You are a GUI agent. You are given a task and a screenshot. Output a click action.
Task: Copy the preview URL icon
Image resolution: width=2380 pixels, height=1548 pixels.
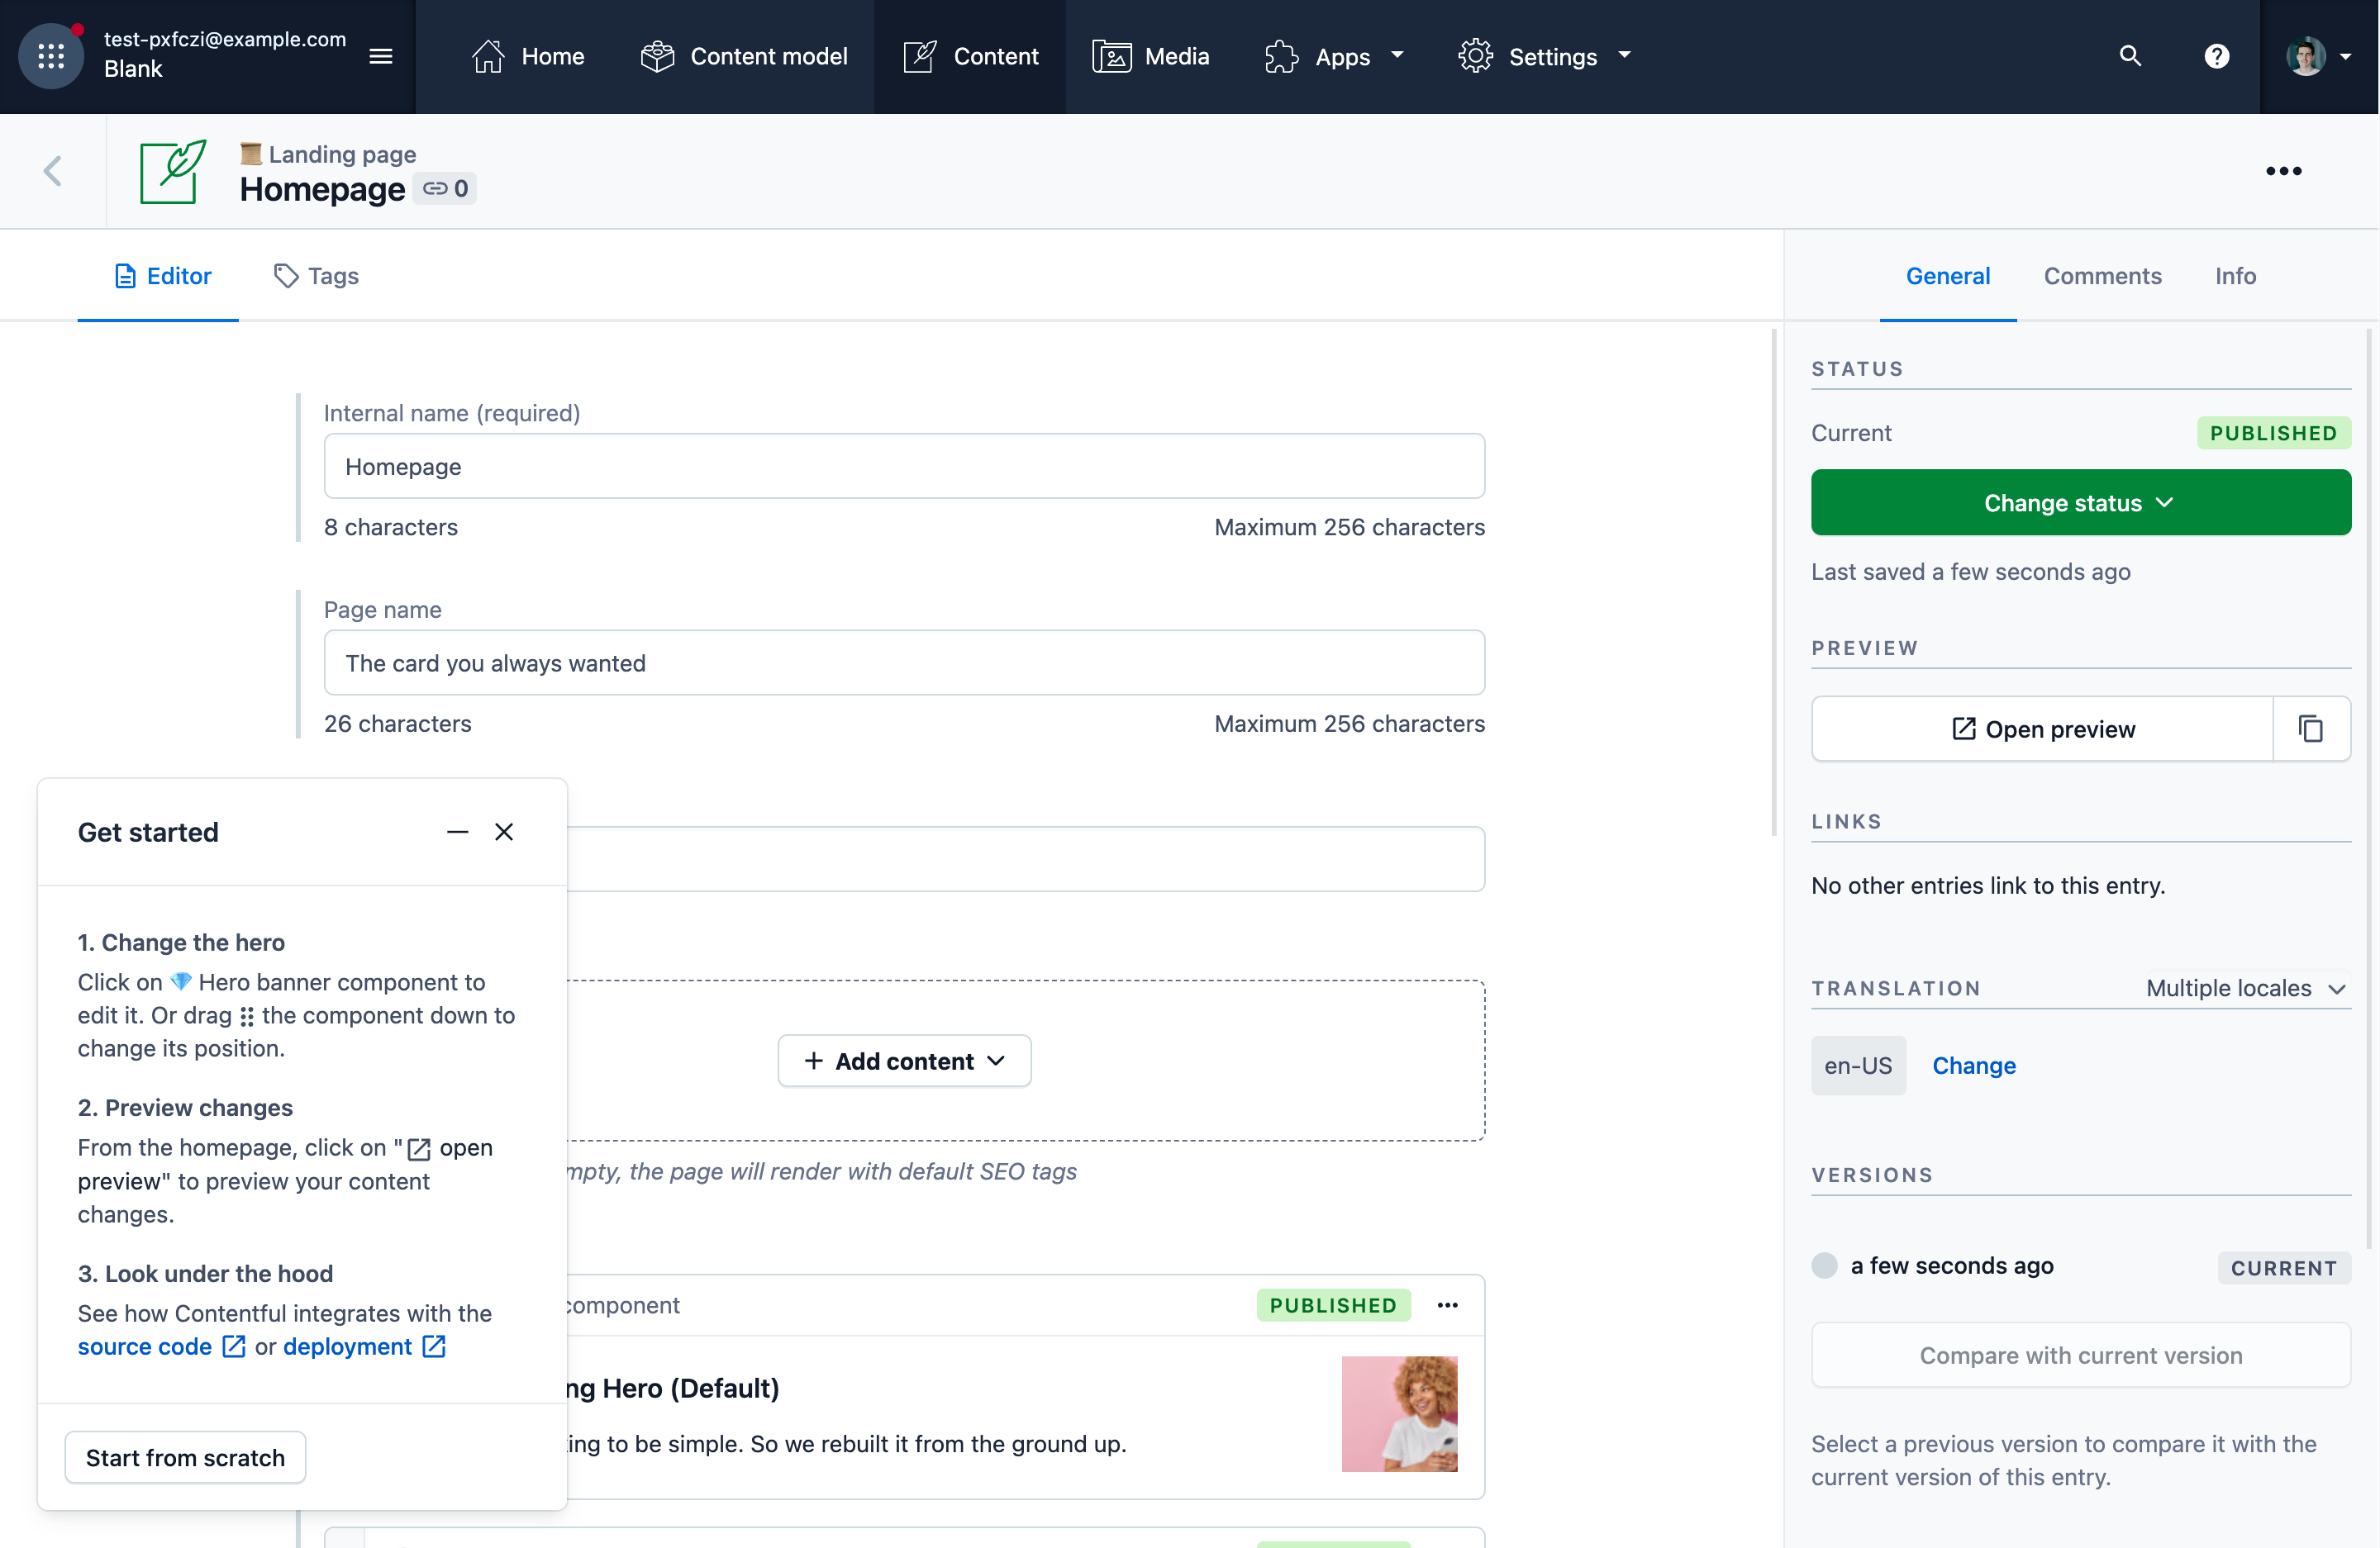click(x=2310, y=729)
